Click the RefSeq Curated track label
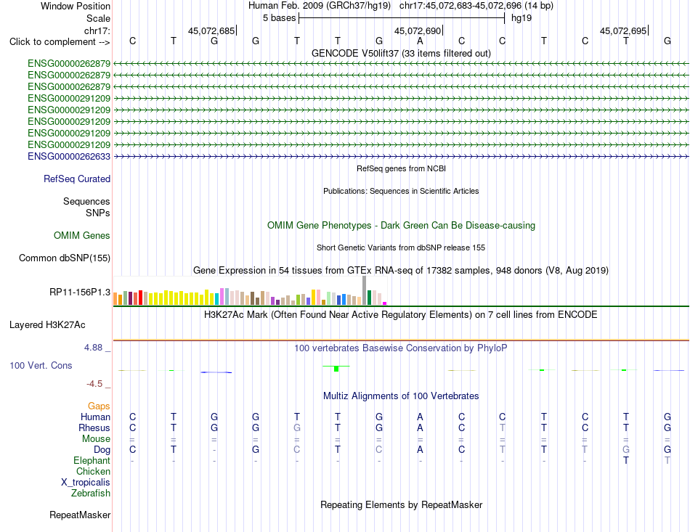690x532 pixels. (x=76, y=179)
